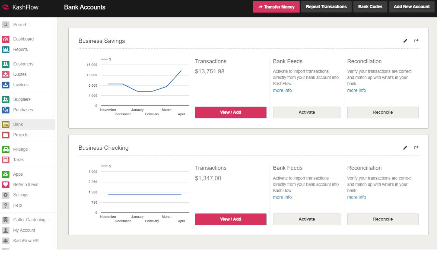Select Invoices in the sidebar
The image size is (437, 264).
click(21, 85)
